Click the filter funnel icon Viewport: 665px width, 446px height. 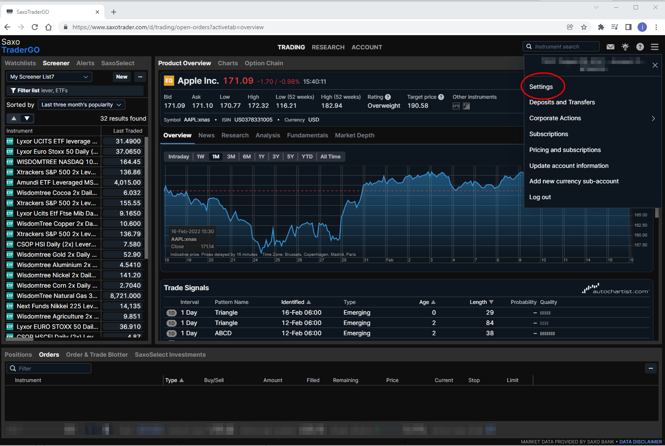13,91
